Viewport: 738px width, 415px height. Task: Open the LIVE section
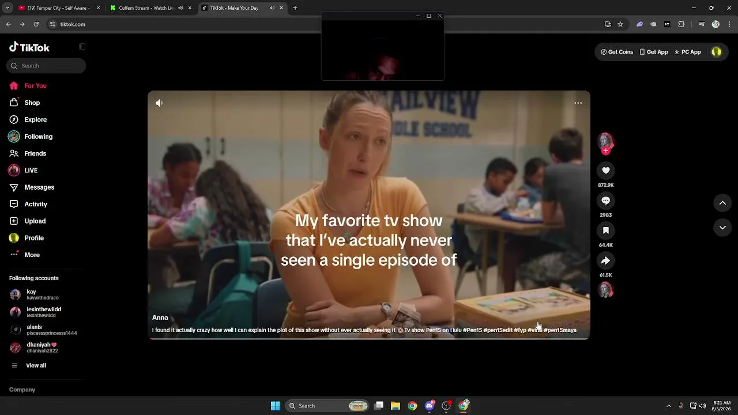point(23,171)
